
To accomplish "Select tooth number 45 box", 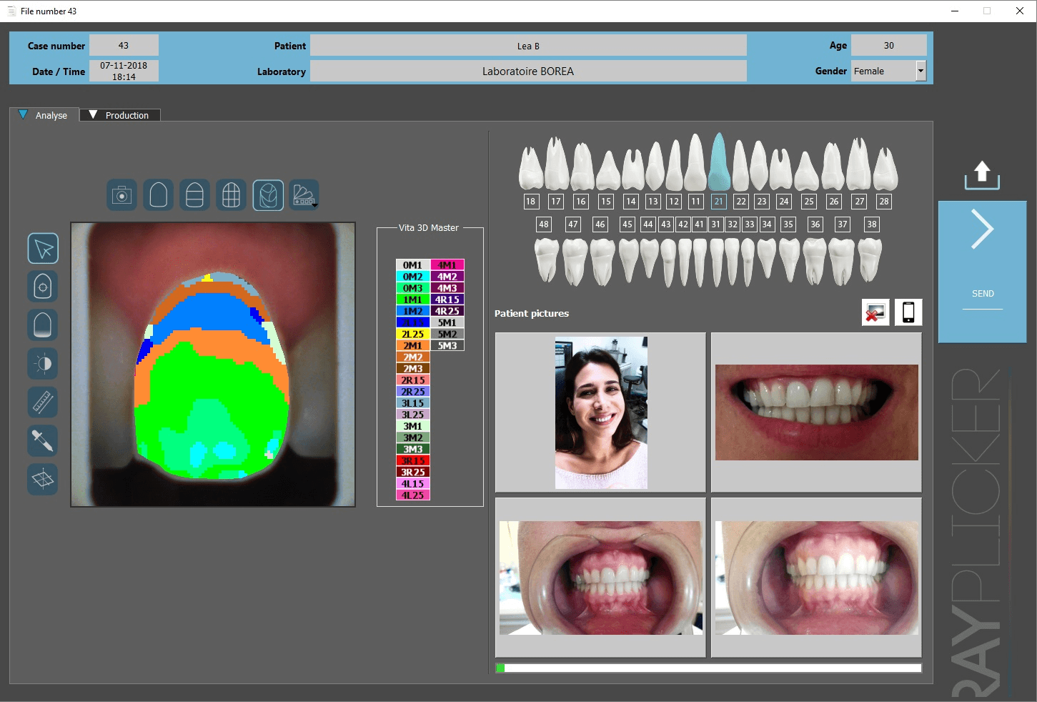I will (x=627, y=224).
